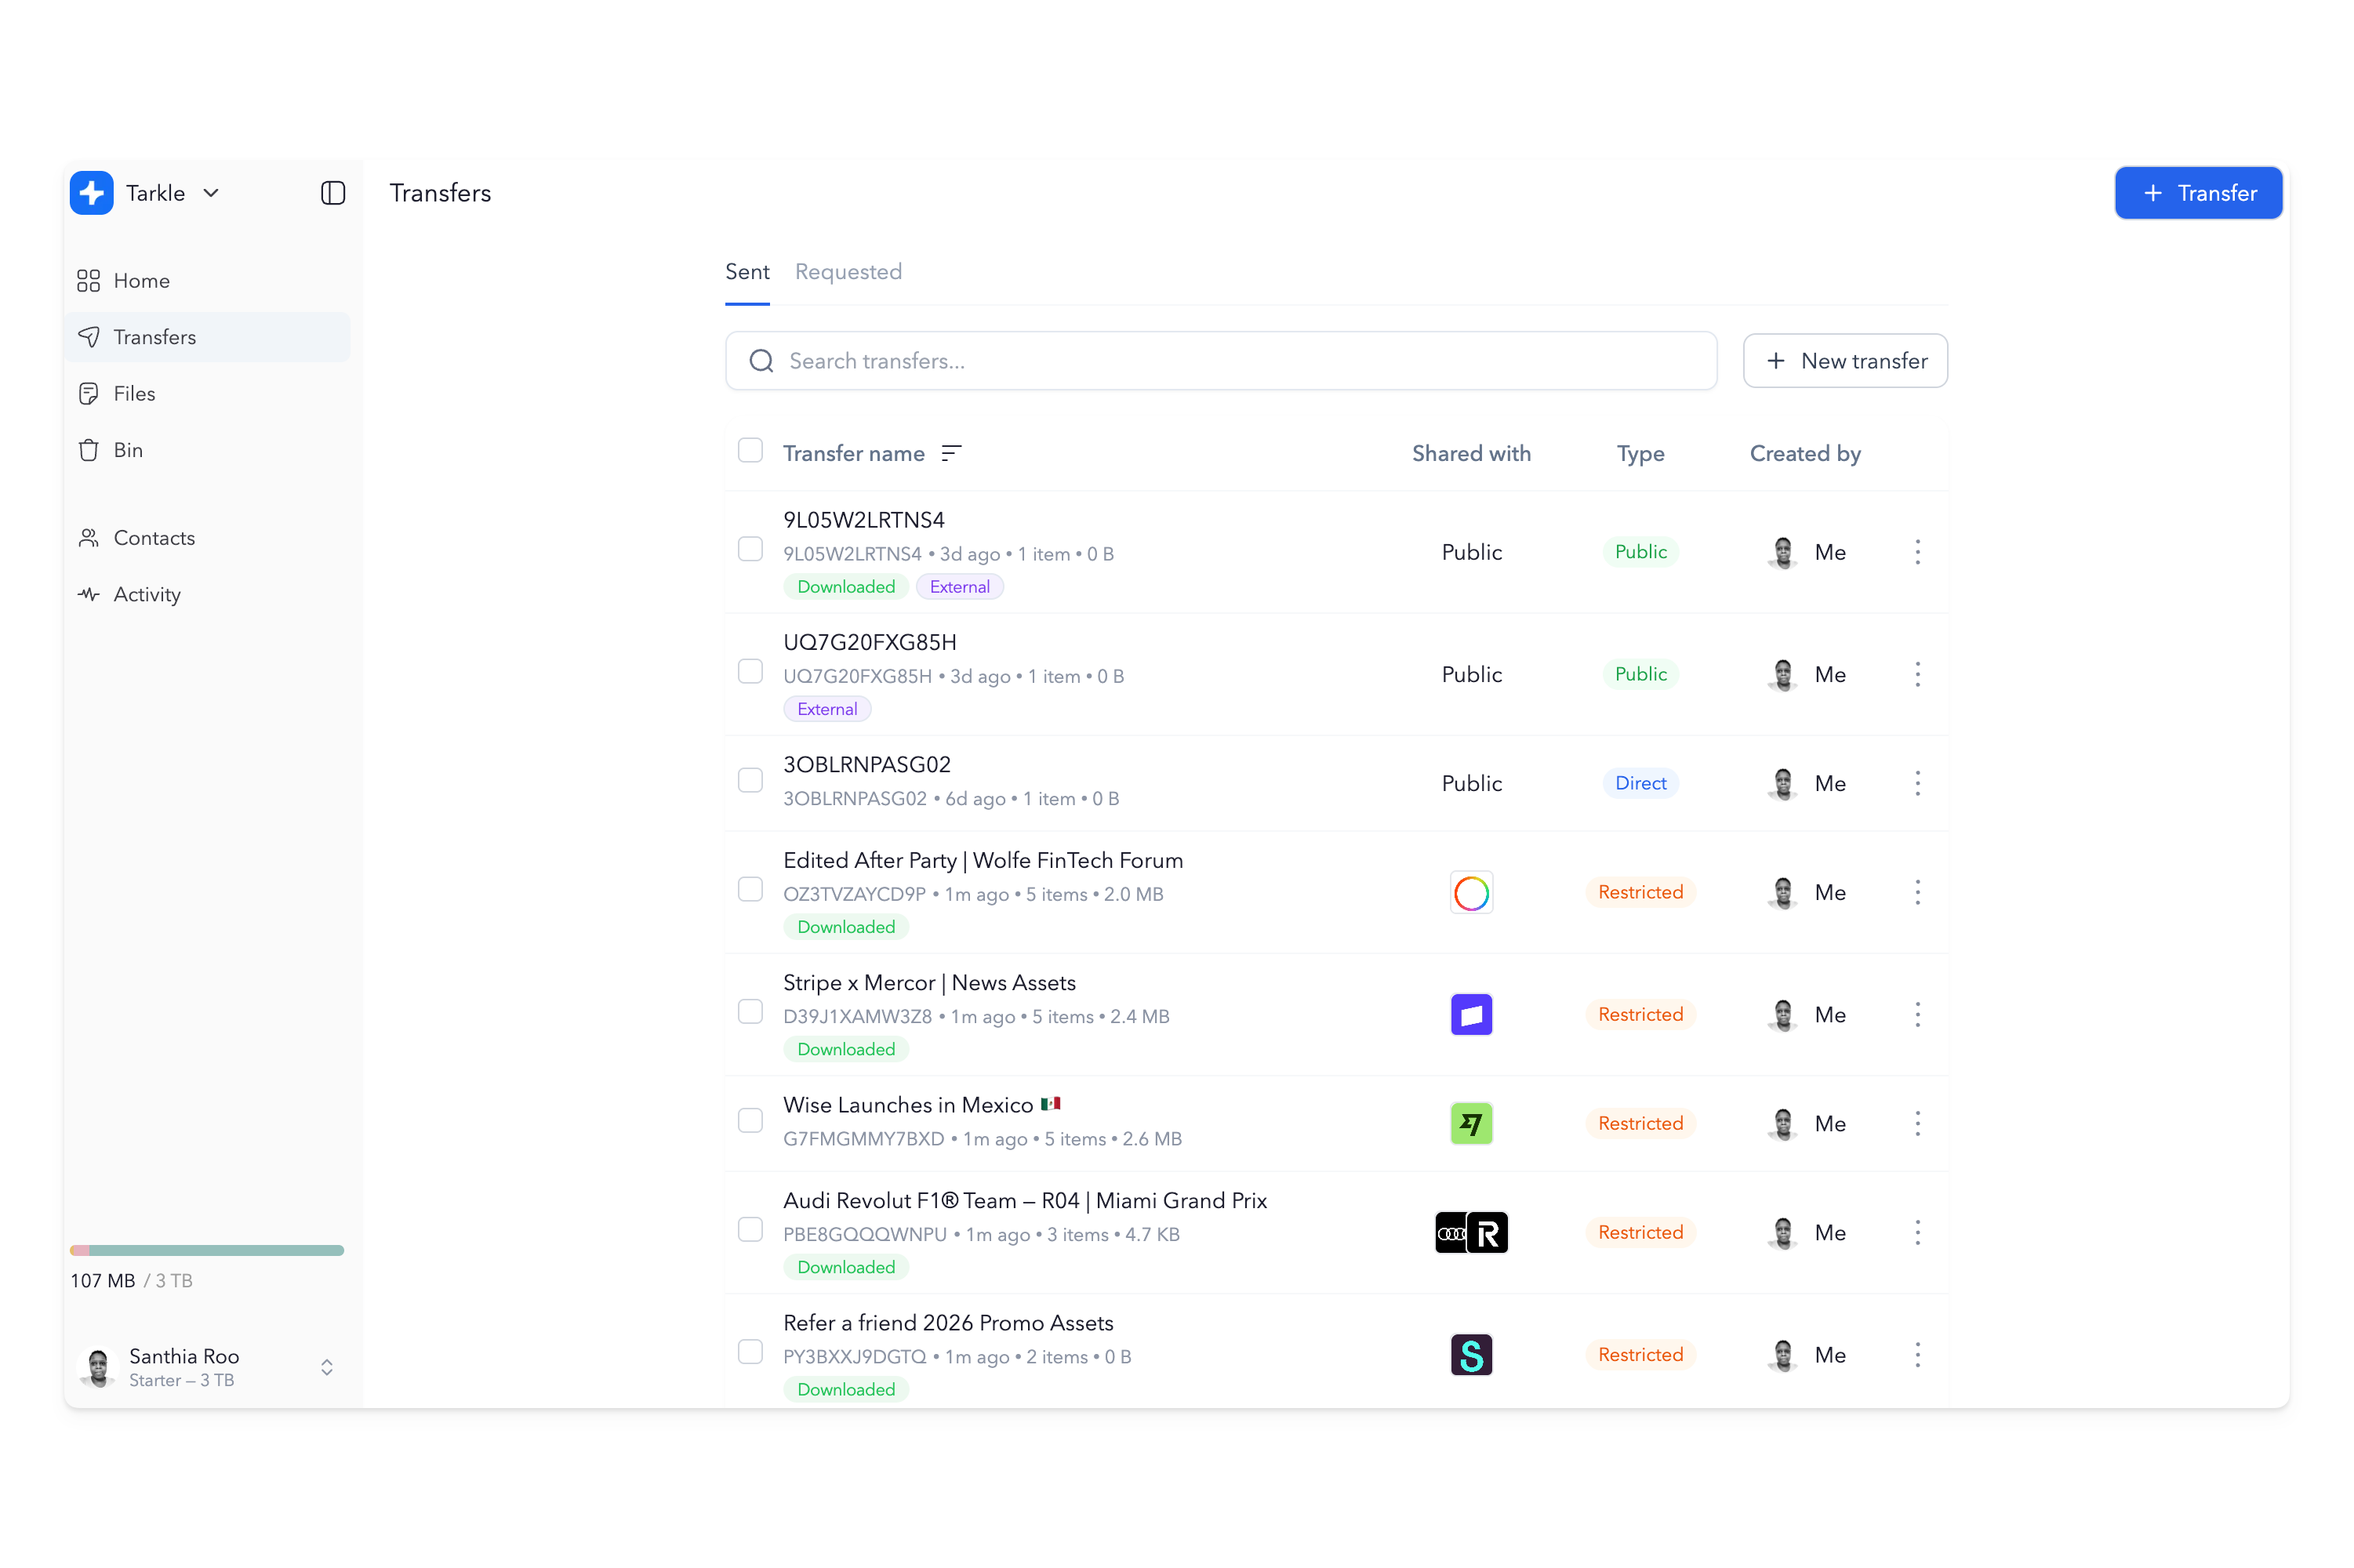
Task: Click creator avatar in 9L05W2LRTNS4 row
Action: pos(1783,552)
